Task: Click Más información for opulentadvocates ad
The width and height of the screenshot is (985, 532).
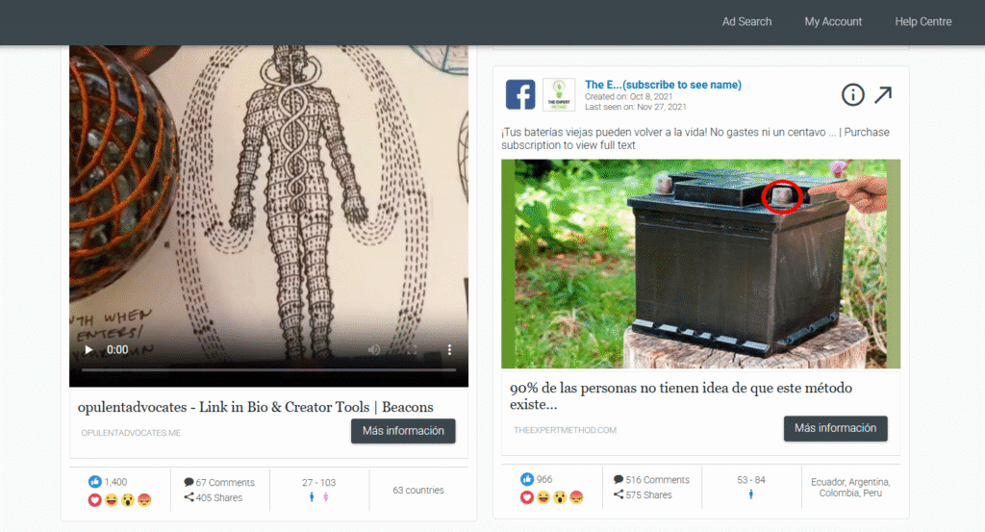Action: [403, 431]
